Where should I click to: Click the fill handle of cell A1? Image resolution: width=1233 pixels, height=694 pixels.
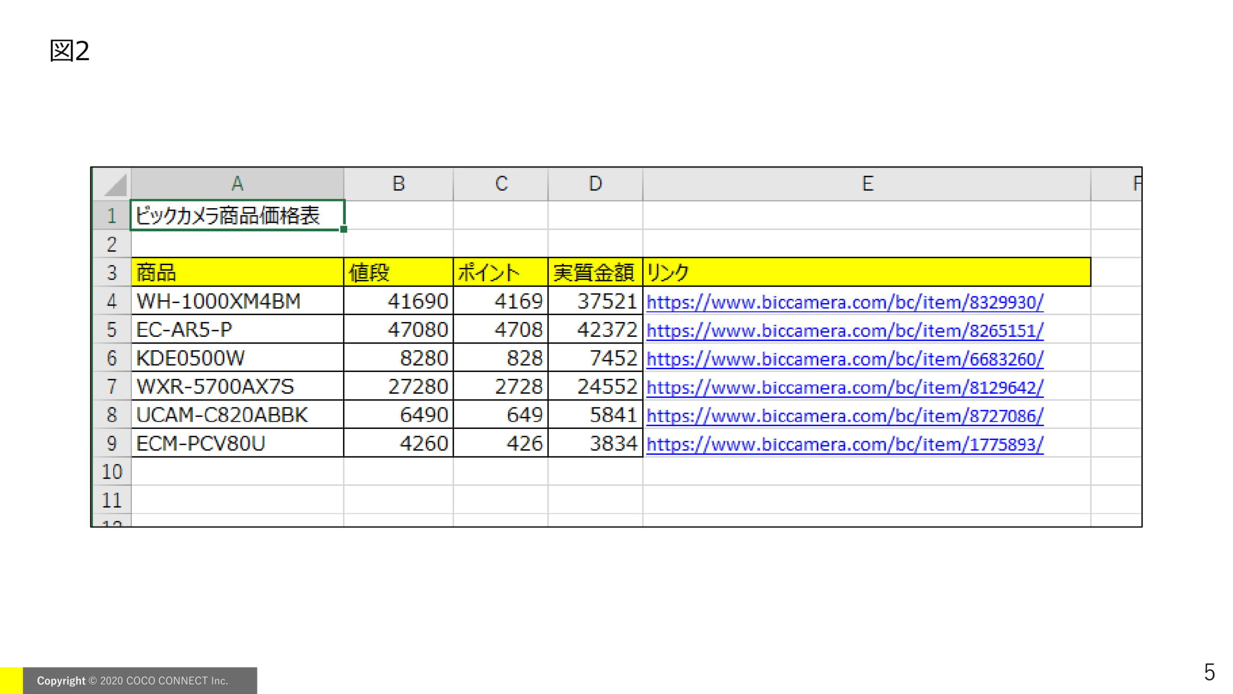pos(343,229)
